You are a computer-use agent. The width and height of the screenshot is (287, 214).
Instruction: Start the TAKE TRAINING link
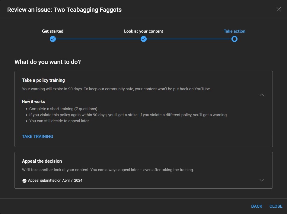coord(37,136)
